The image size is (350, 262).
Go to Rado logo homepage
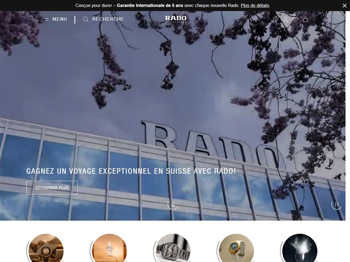pos(176,19)
